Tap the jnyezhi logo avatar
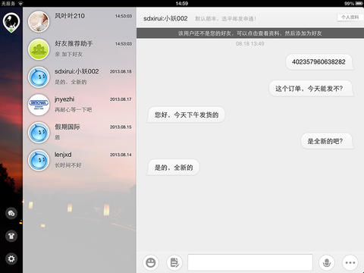This screenshot has width=364, height=273. pos(39,105)
